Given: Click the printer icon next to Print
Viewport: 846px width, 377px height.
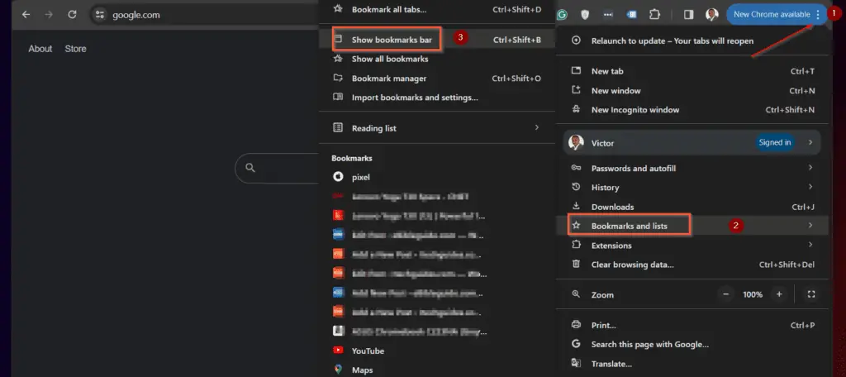Looking at the screenshot, I should tap(576, 325).
